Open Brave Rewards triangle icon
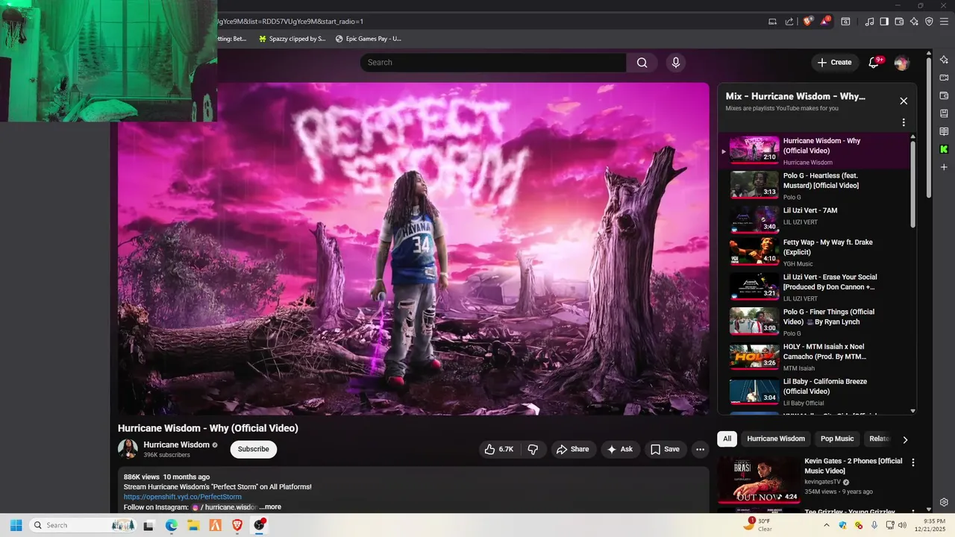Viewport: 955px width, 537px height. pyautogui.click(x=825, y=22)
